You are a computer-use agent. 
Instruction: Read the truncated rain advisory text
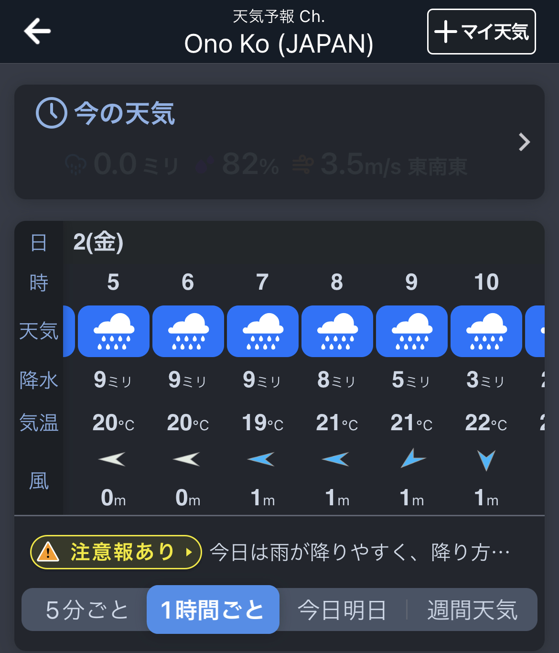(x=360, y=552)
